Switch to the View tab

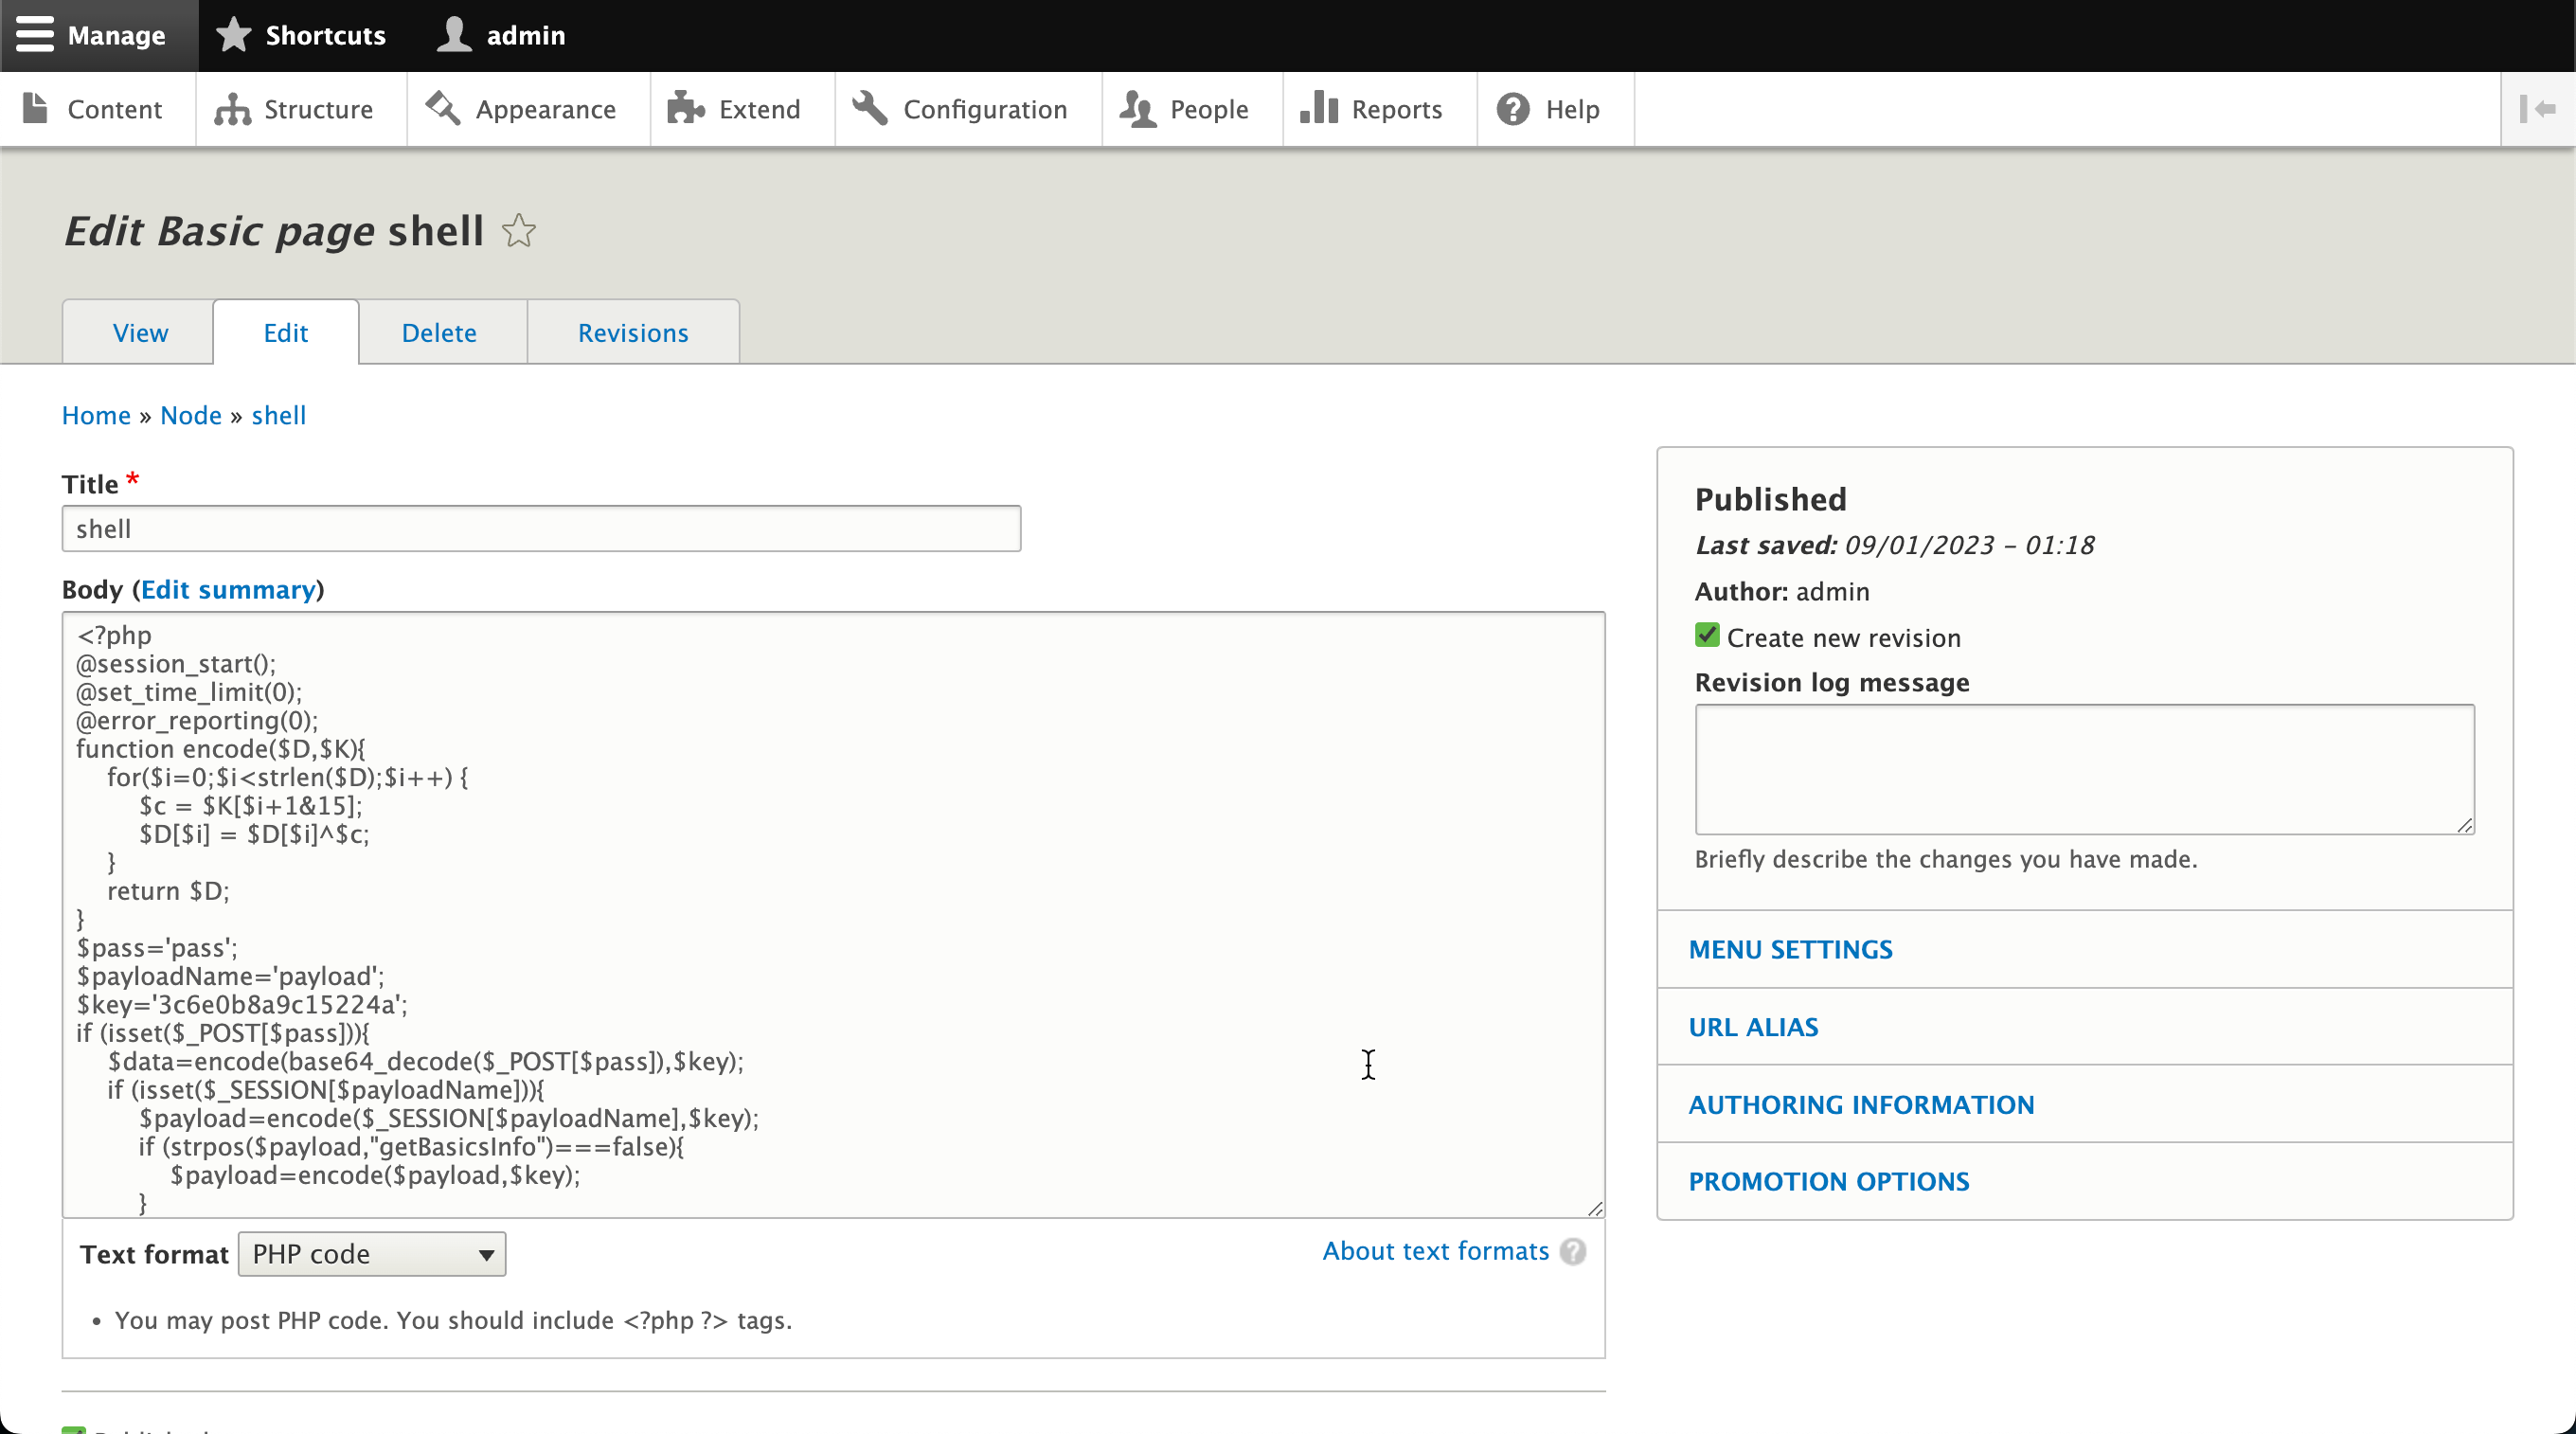click(x=140, y=332)
